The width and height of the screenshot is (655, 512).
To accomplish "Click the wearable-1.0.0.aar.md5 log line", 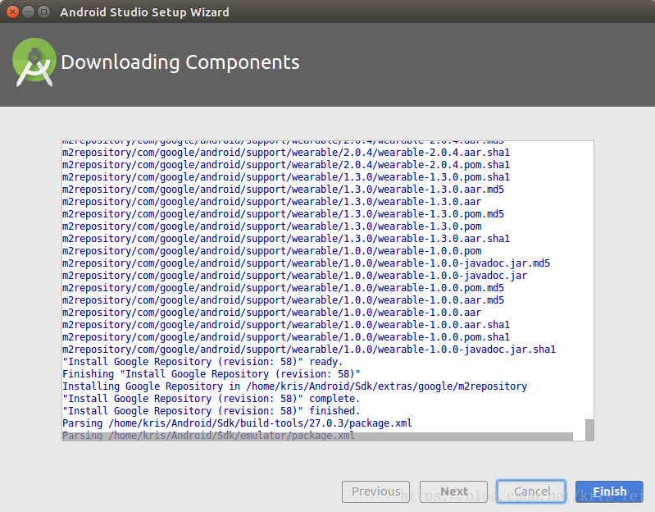I will click(x=283, y=300).
